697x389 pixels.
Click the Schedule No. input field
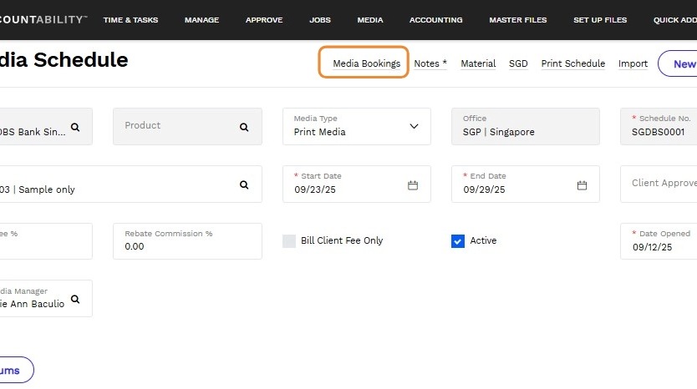pos(660,132)
